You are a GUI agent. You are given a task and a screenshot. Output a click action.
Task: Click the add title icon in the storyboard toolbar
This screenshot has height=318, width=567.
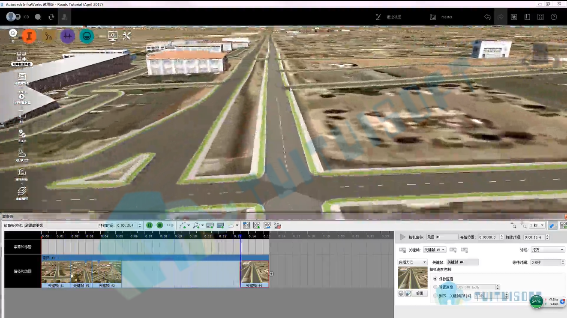coord(220,225)
